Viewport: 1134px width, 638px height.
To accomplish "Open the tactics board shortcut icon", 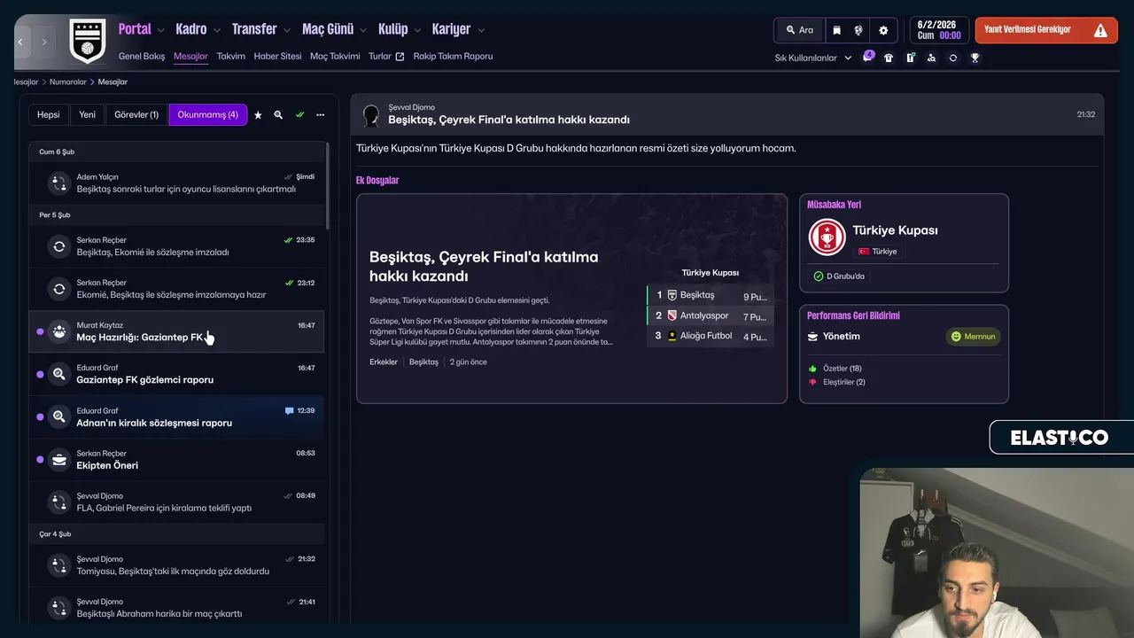I will click(x=910, y=58).
